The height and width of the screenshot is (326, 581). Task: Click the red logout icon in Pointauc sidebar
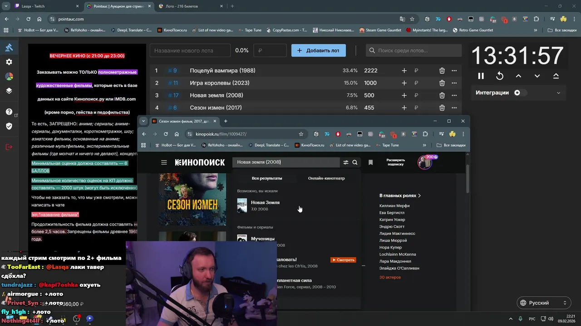pos(9,147)
